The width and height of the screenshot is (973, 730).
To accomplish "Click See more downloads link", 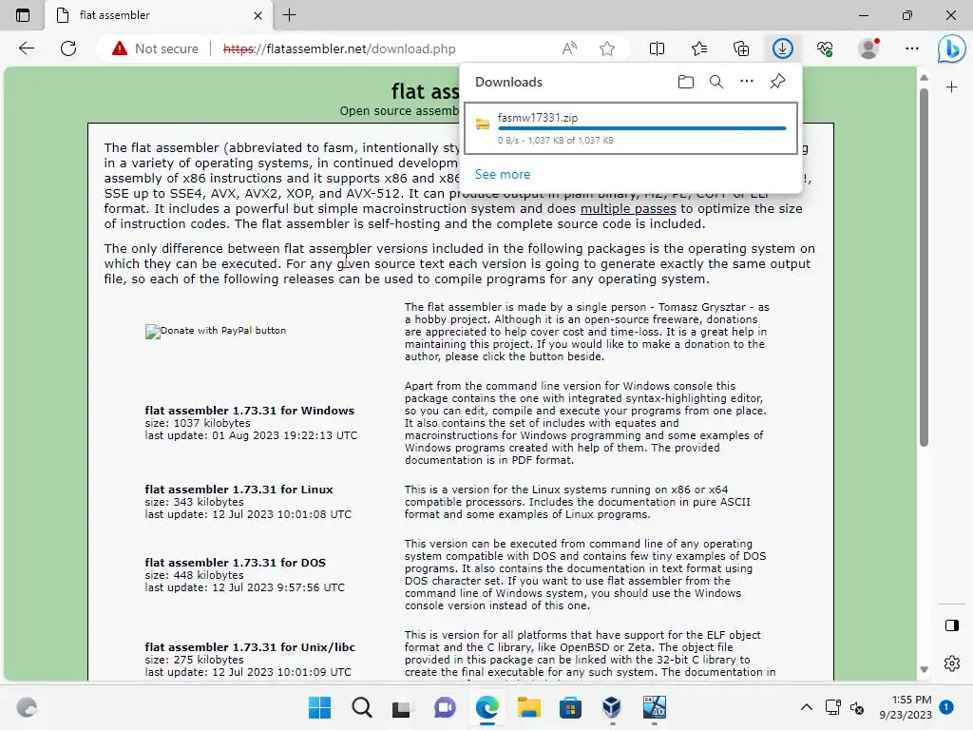I will pyautogui.click(x=503, y=175).
